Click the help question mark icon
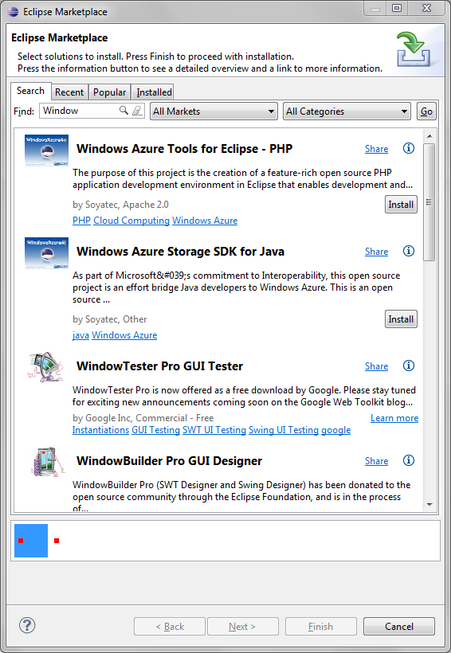 click(x=27, y=625)
